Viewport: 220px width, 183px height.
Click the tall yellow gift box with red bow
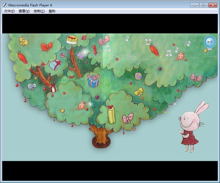[x=111, y=115]
